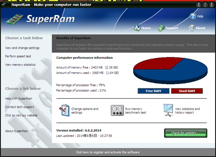Select Perform speed test task
The width and height of the screenshot is (216, 157).
pyautogui.click(x=18, y=56)
